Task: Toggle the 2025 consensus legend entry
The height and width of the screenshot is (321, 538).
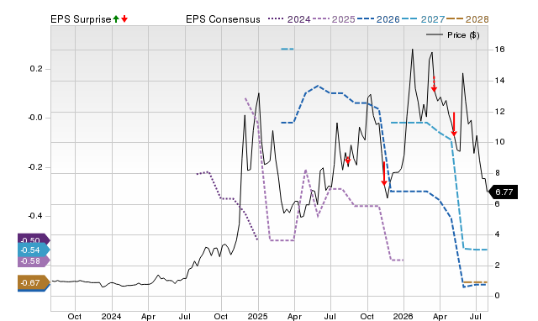Action: pyautogui.click(x=335, y=19)
